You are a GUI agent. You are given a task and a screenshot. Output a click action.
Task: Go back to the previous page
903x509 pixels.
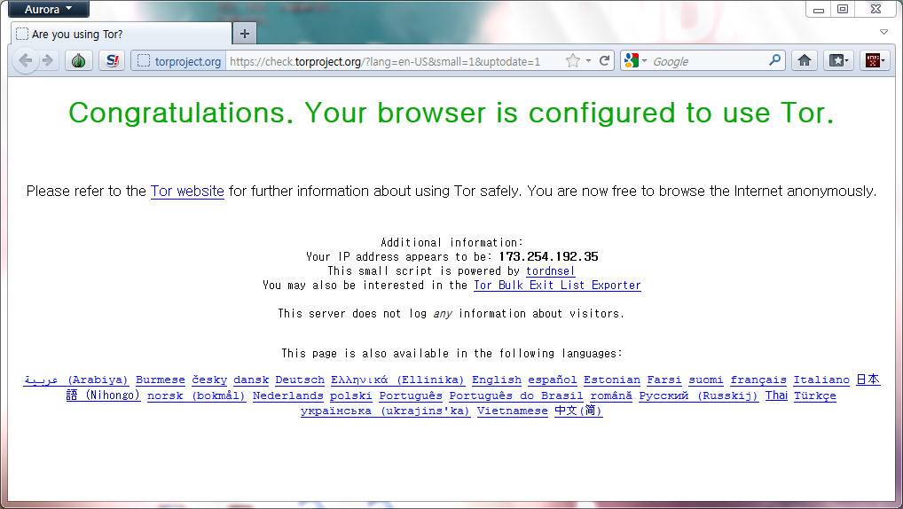(26, 60)
